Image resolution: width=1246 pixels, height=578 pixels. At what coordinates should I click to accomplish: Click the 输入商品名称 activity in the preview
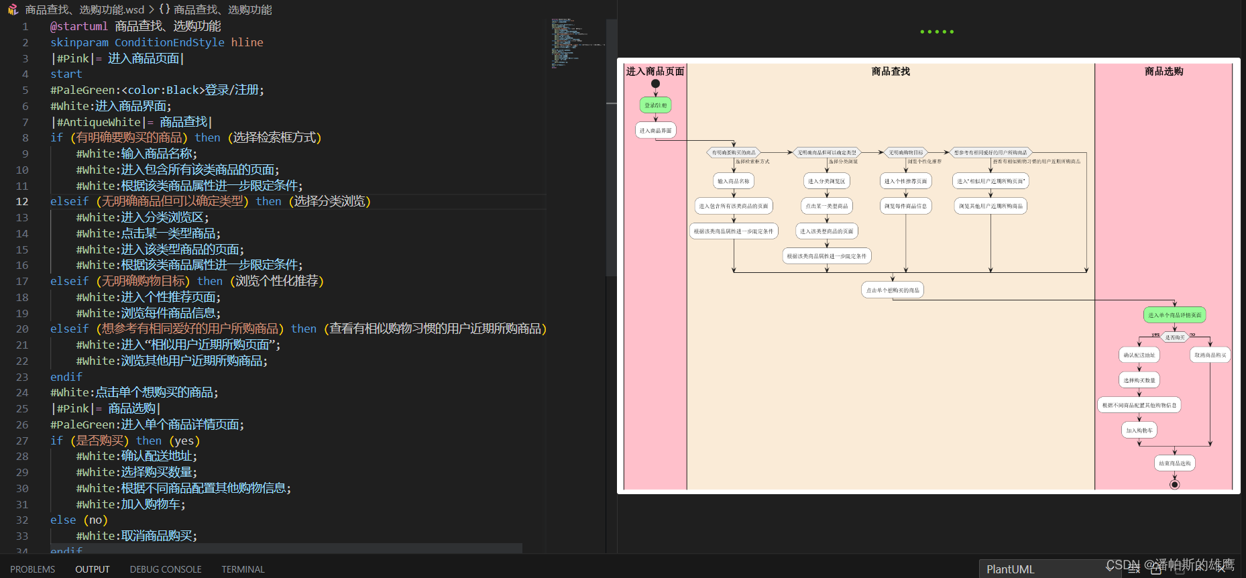click(734, 181)
